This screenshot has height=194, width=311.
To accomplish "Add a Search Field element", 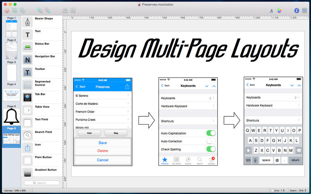I will click(28, 135).
